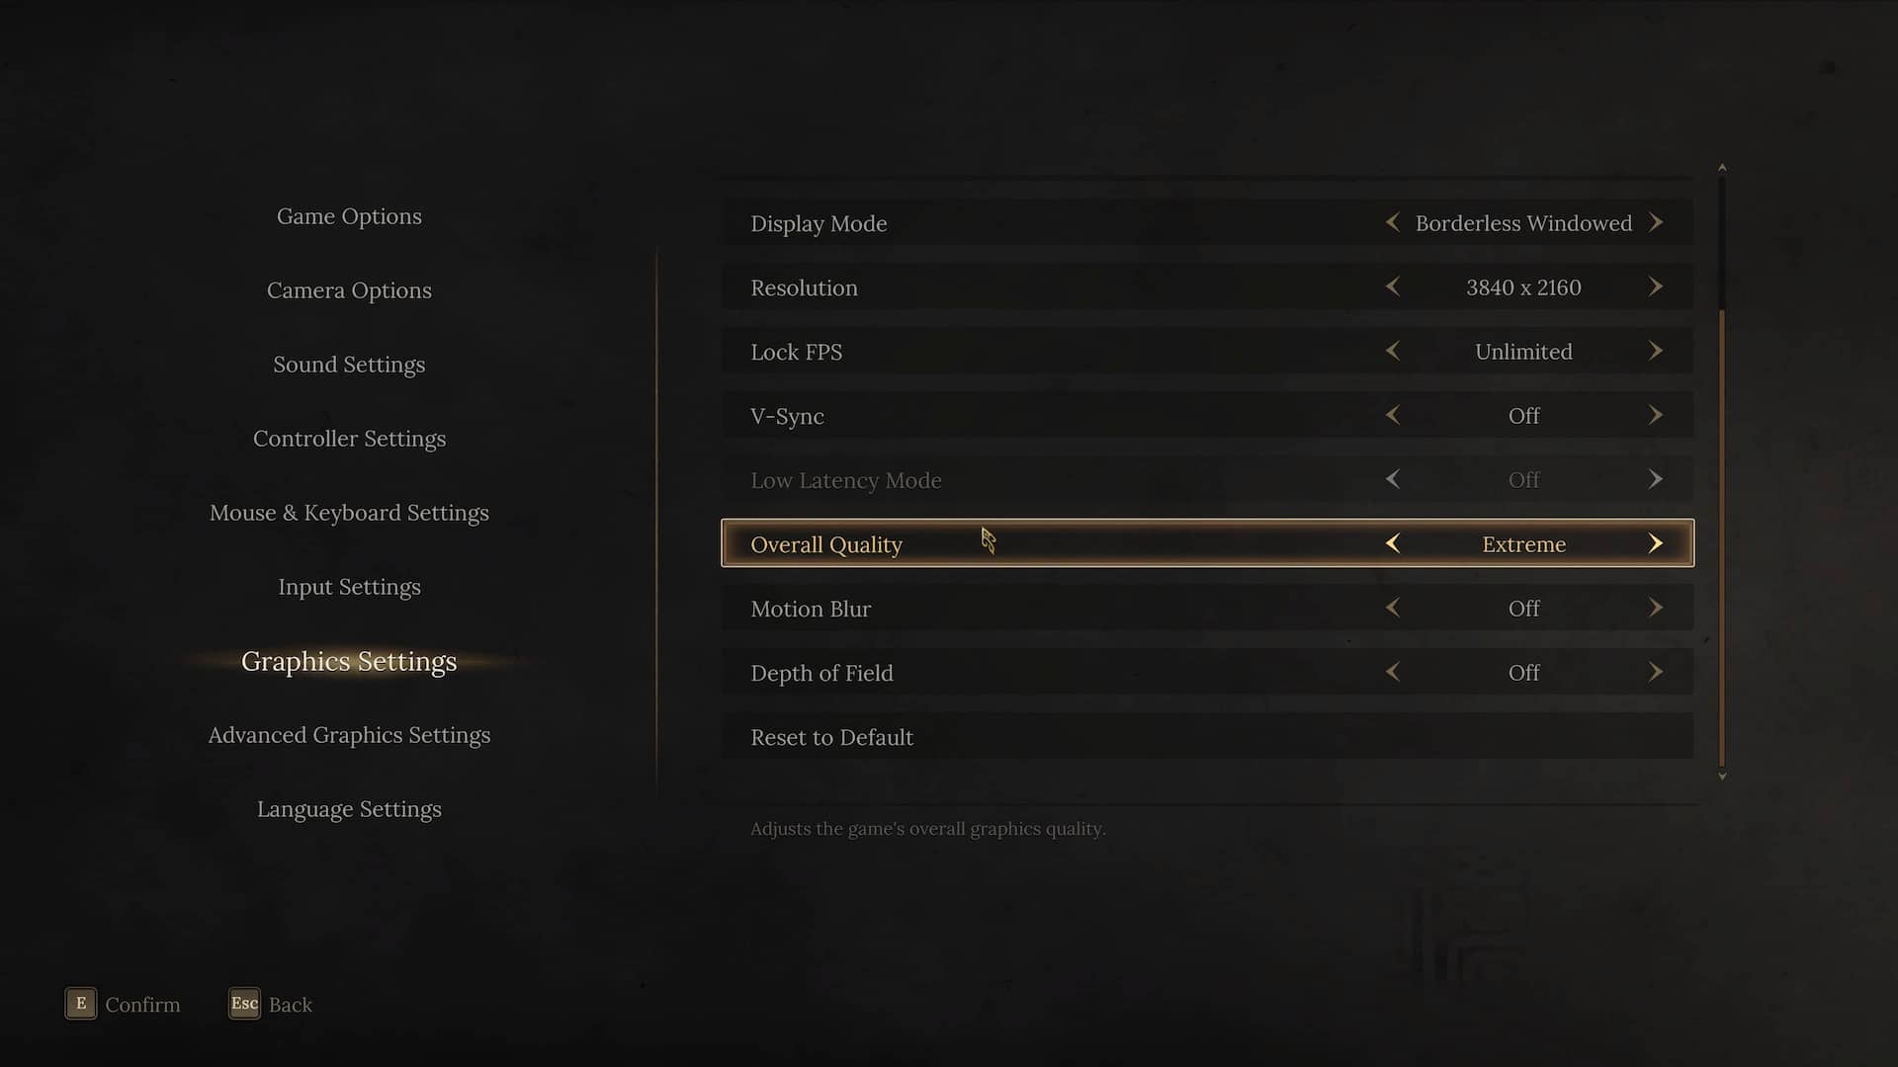Click left arrow on Overall Quality row
Screen dimensions: 1898x1067
1393,543
